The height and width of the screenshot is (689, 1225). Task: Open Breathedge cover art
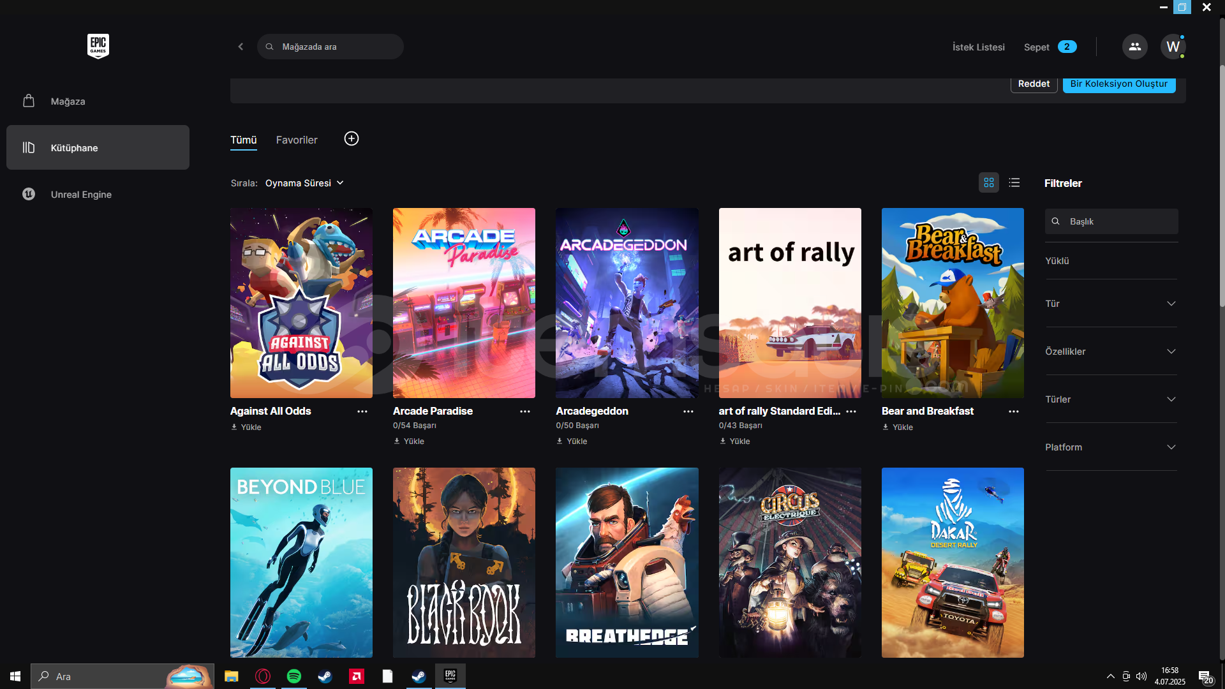tap(627, 563)
